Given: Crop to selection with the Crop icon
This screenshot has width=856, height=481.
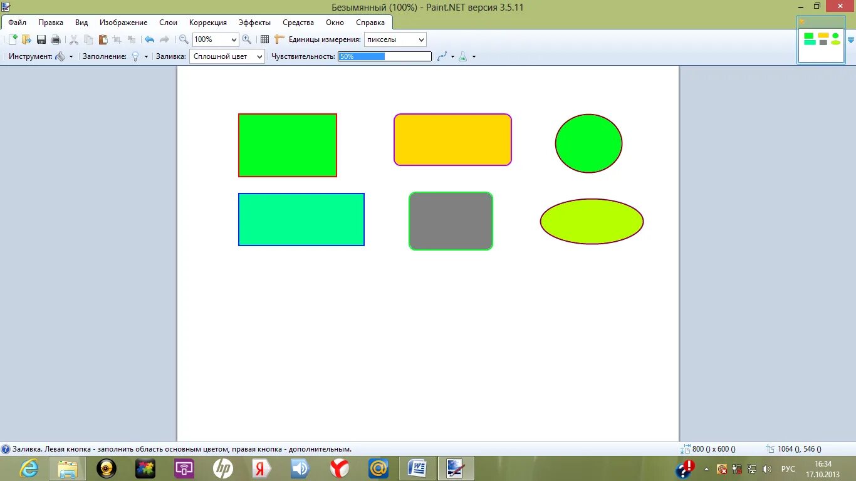Looking at the screenshot, I should click(117, 39).
